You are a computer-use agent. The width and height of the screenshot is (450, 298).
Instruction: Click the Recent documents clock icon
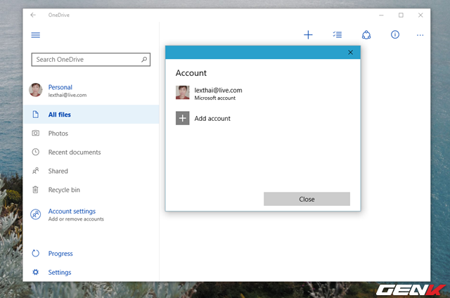click(x=36, y=152)
